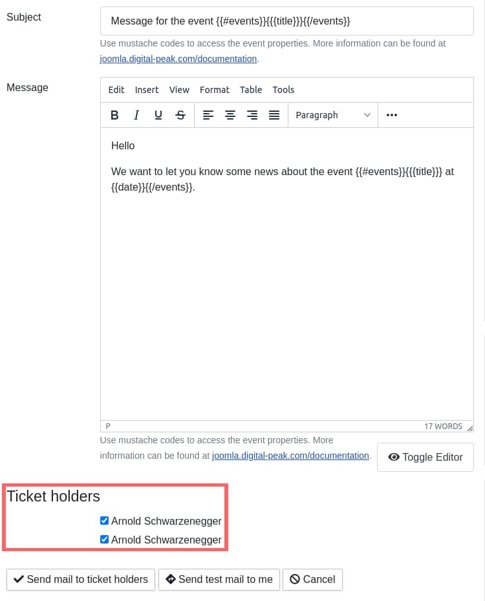485x601 pixels.
Task: Align message text to the right
Action: pyautogui.click(x=252, y=115)
